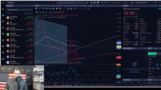Viewport: 161px width, 90px height.
Task: Click the Quantity input field
Action: tap(151, 65)
